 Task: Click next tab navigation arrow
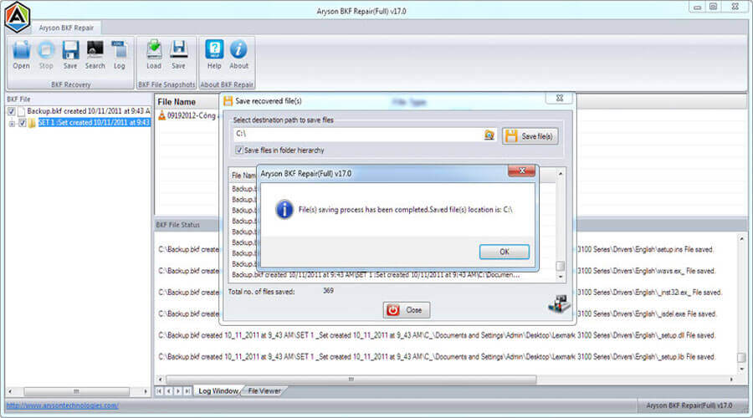[177, 391]
